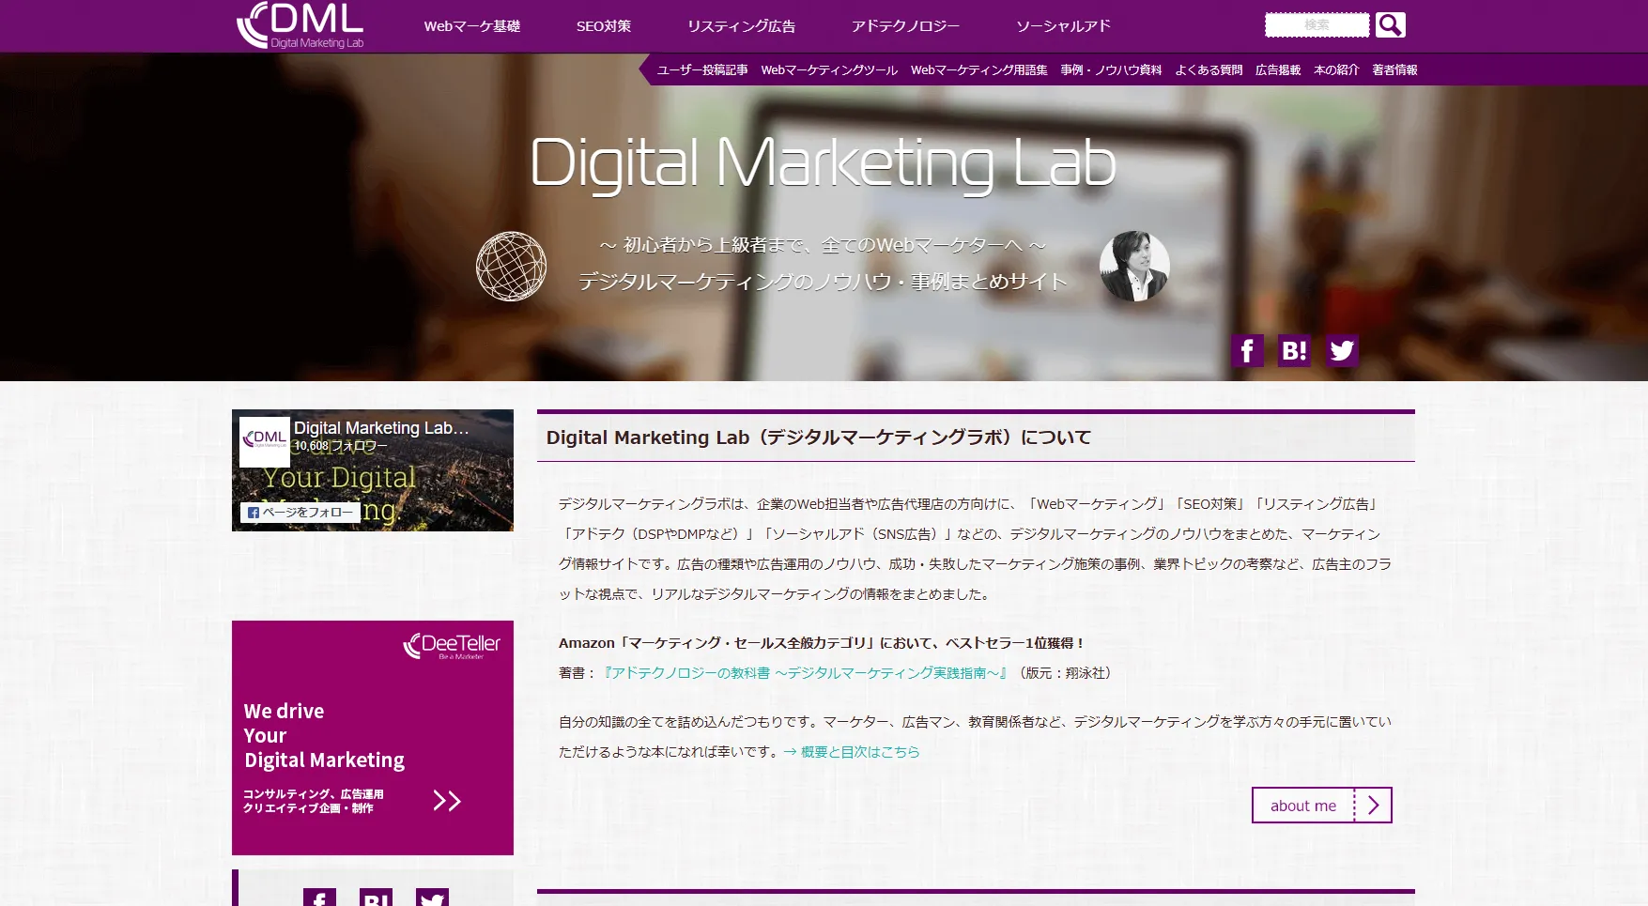Viewport: 1648px width, 906px height.
Task: Open the リスティング広告 menu
Action: tap(742, 26)
